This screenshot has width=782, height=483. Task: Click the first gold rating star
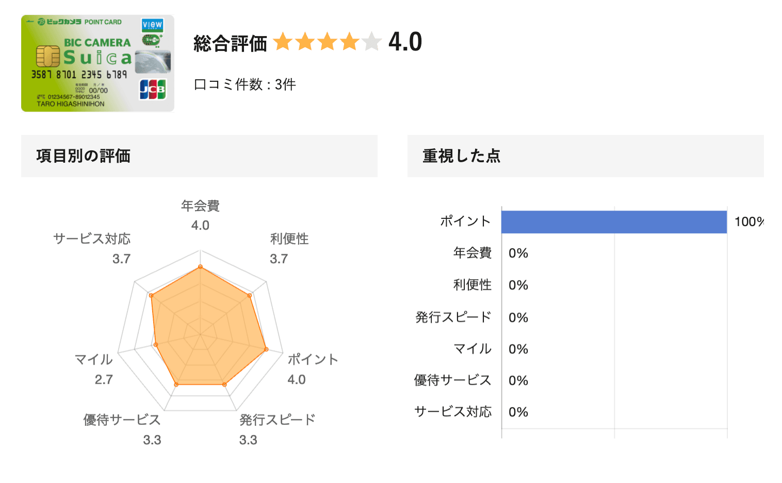coord(283,42)
